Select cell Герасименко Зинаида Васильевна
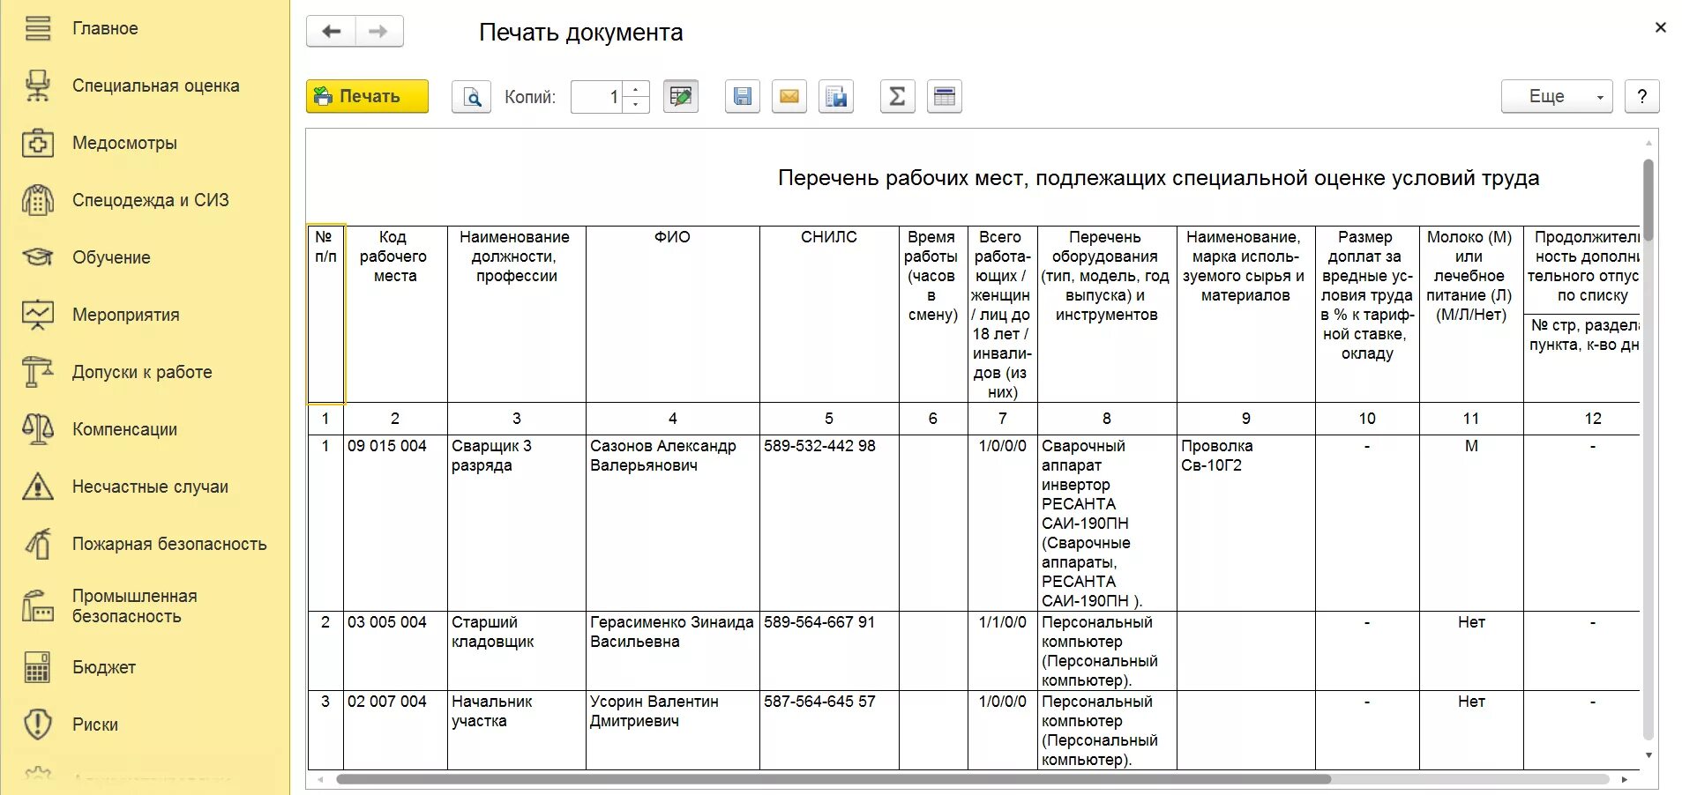1682x795 pixels. (672, 650)
